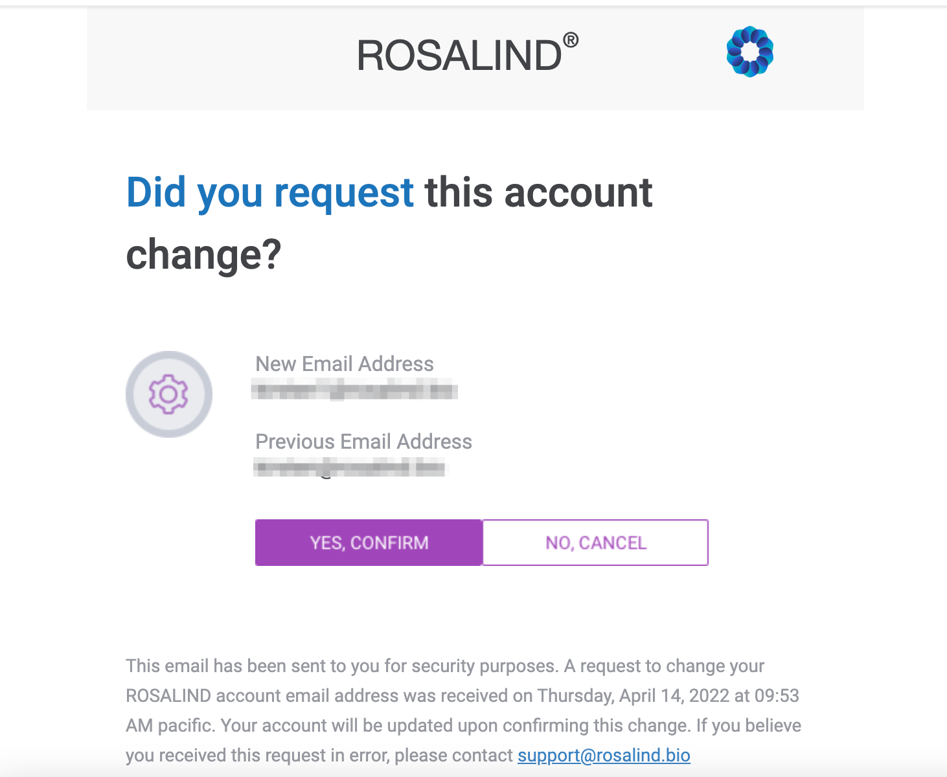Click the blurred previous email address value
Viewport: 947px width, 777px height.
click(350, 467)
